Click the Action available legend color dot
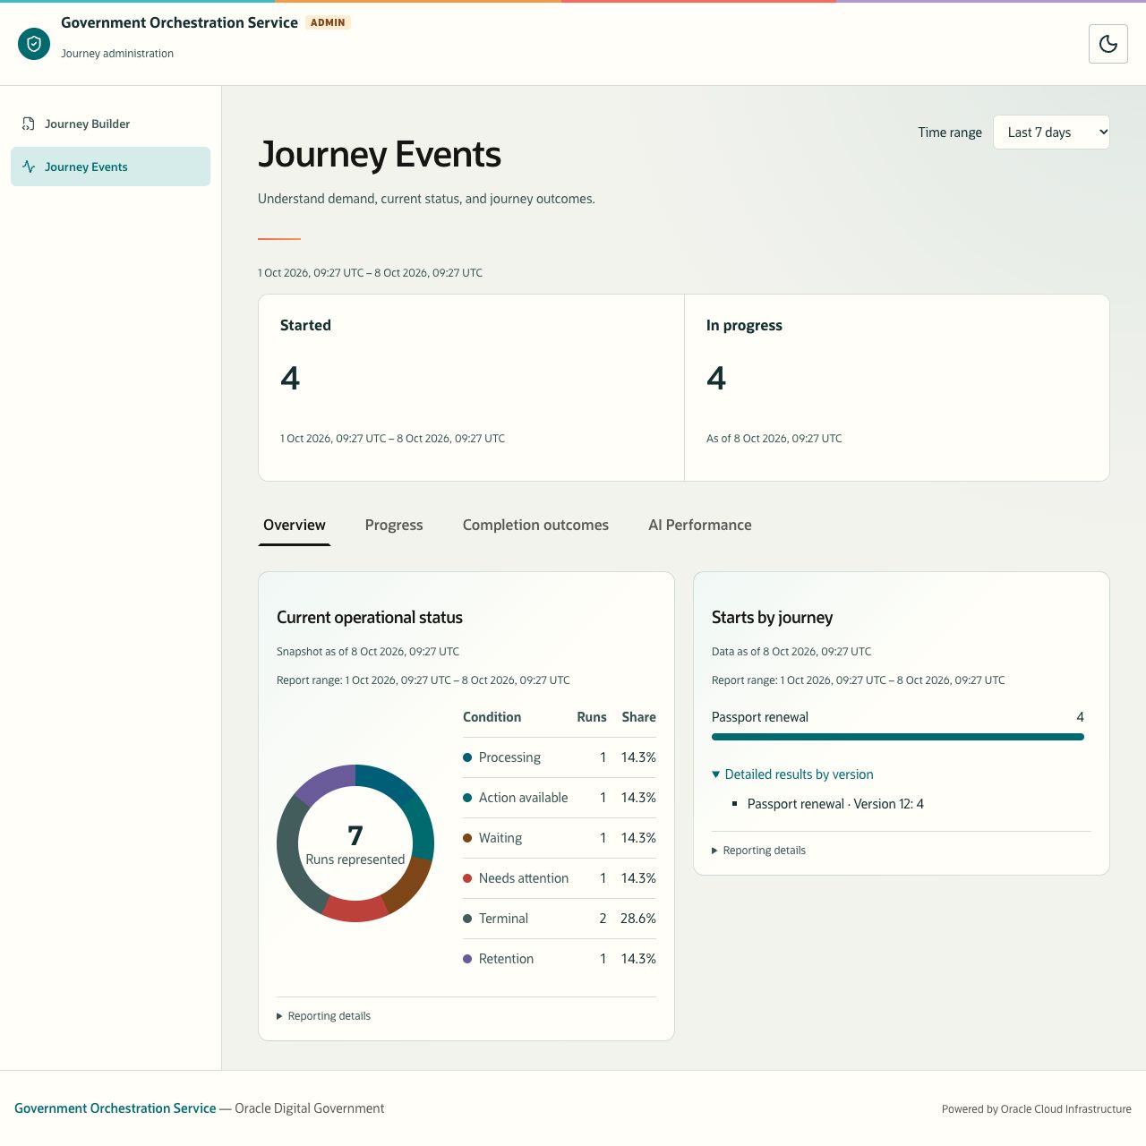 (467, 798)
